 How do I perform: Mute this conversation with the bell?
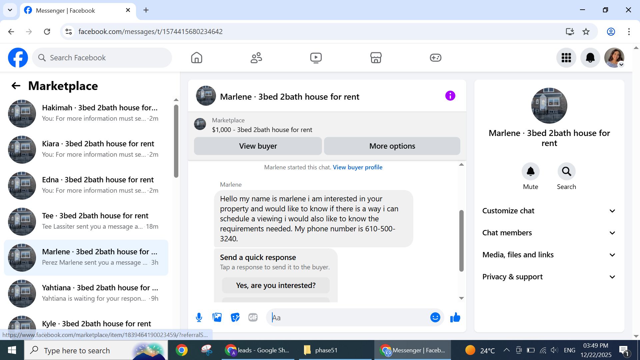tap(530, 171)
